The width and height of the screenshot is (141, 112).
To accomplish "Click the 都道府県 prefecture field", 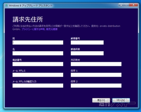I will (x=87, y=53).
